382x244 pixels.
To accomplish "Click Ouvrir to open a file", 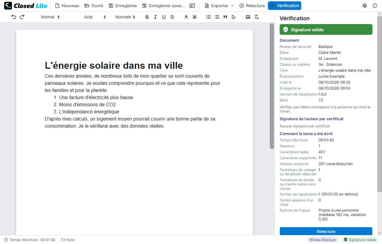I will (94, 6).
